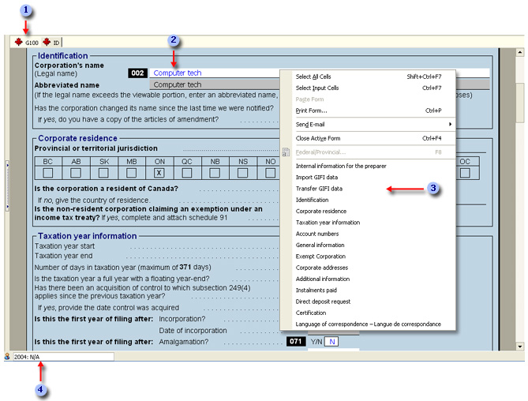Click the status bar icon beside 2004: N/A
The image size is (528, 401).
pos(7,357)
